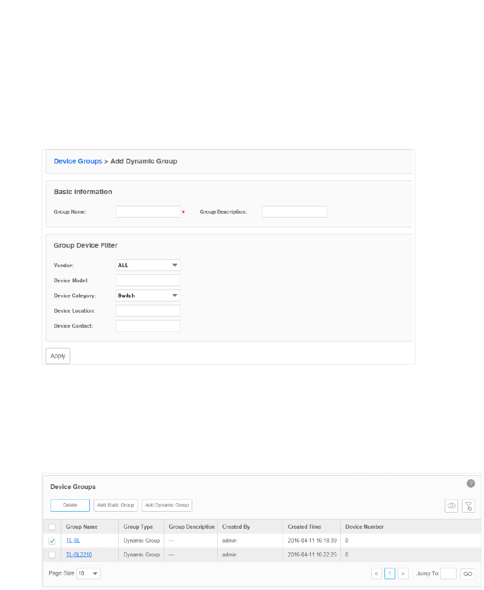
Task: Open the filter settings funnel icon
Action: pos(468,506)
